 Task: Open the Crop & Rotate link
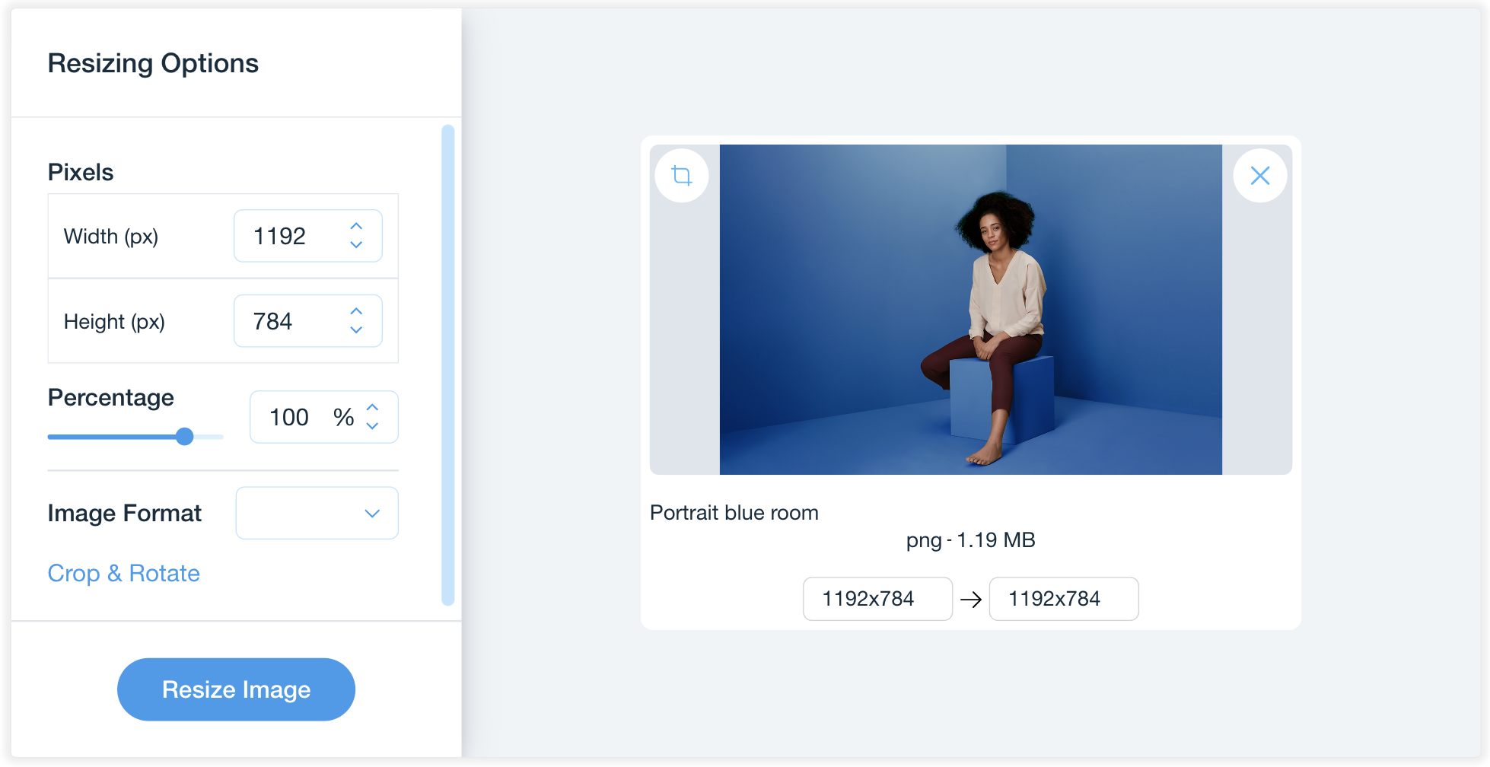(x=123, y=573)
